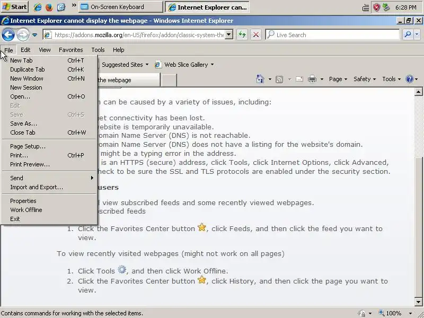Click the keyboard system tray icon

tap(366, 8)
